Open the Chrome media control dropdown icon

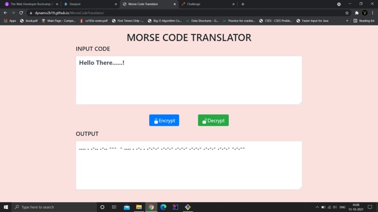click(339, 4)
